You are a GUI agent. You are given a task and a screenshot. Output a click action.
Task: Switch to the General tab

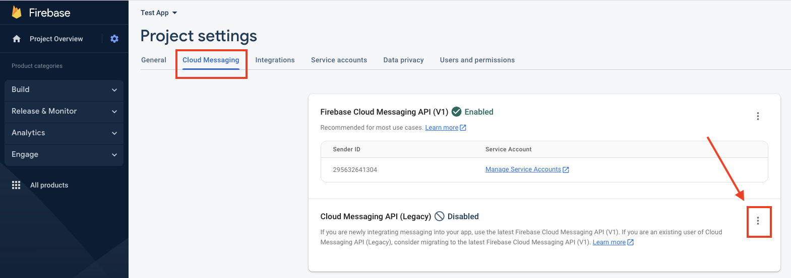coord(154,60)
